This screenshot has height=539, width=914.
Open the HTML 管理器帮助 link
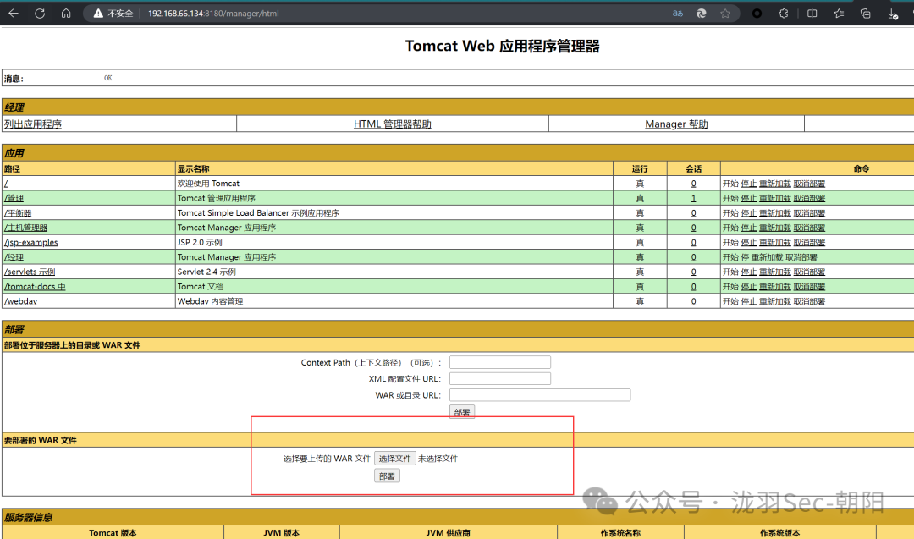393,124
